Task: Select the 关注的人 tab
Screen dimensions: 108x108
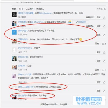Action: (40, 9)
